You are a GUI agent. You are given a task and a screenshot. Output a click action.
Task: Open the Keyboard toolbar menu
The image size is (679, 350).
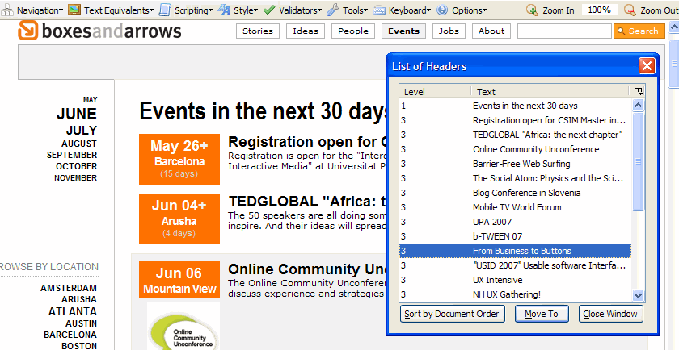pyautogui.click(x=410, y=10)
